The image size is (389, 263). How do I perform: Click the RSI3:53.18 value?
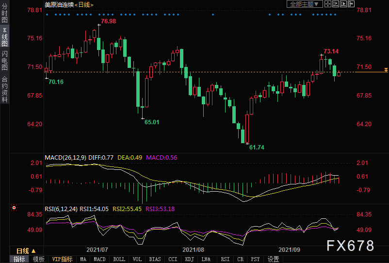160,209
